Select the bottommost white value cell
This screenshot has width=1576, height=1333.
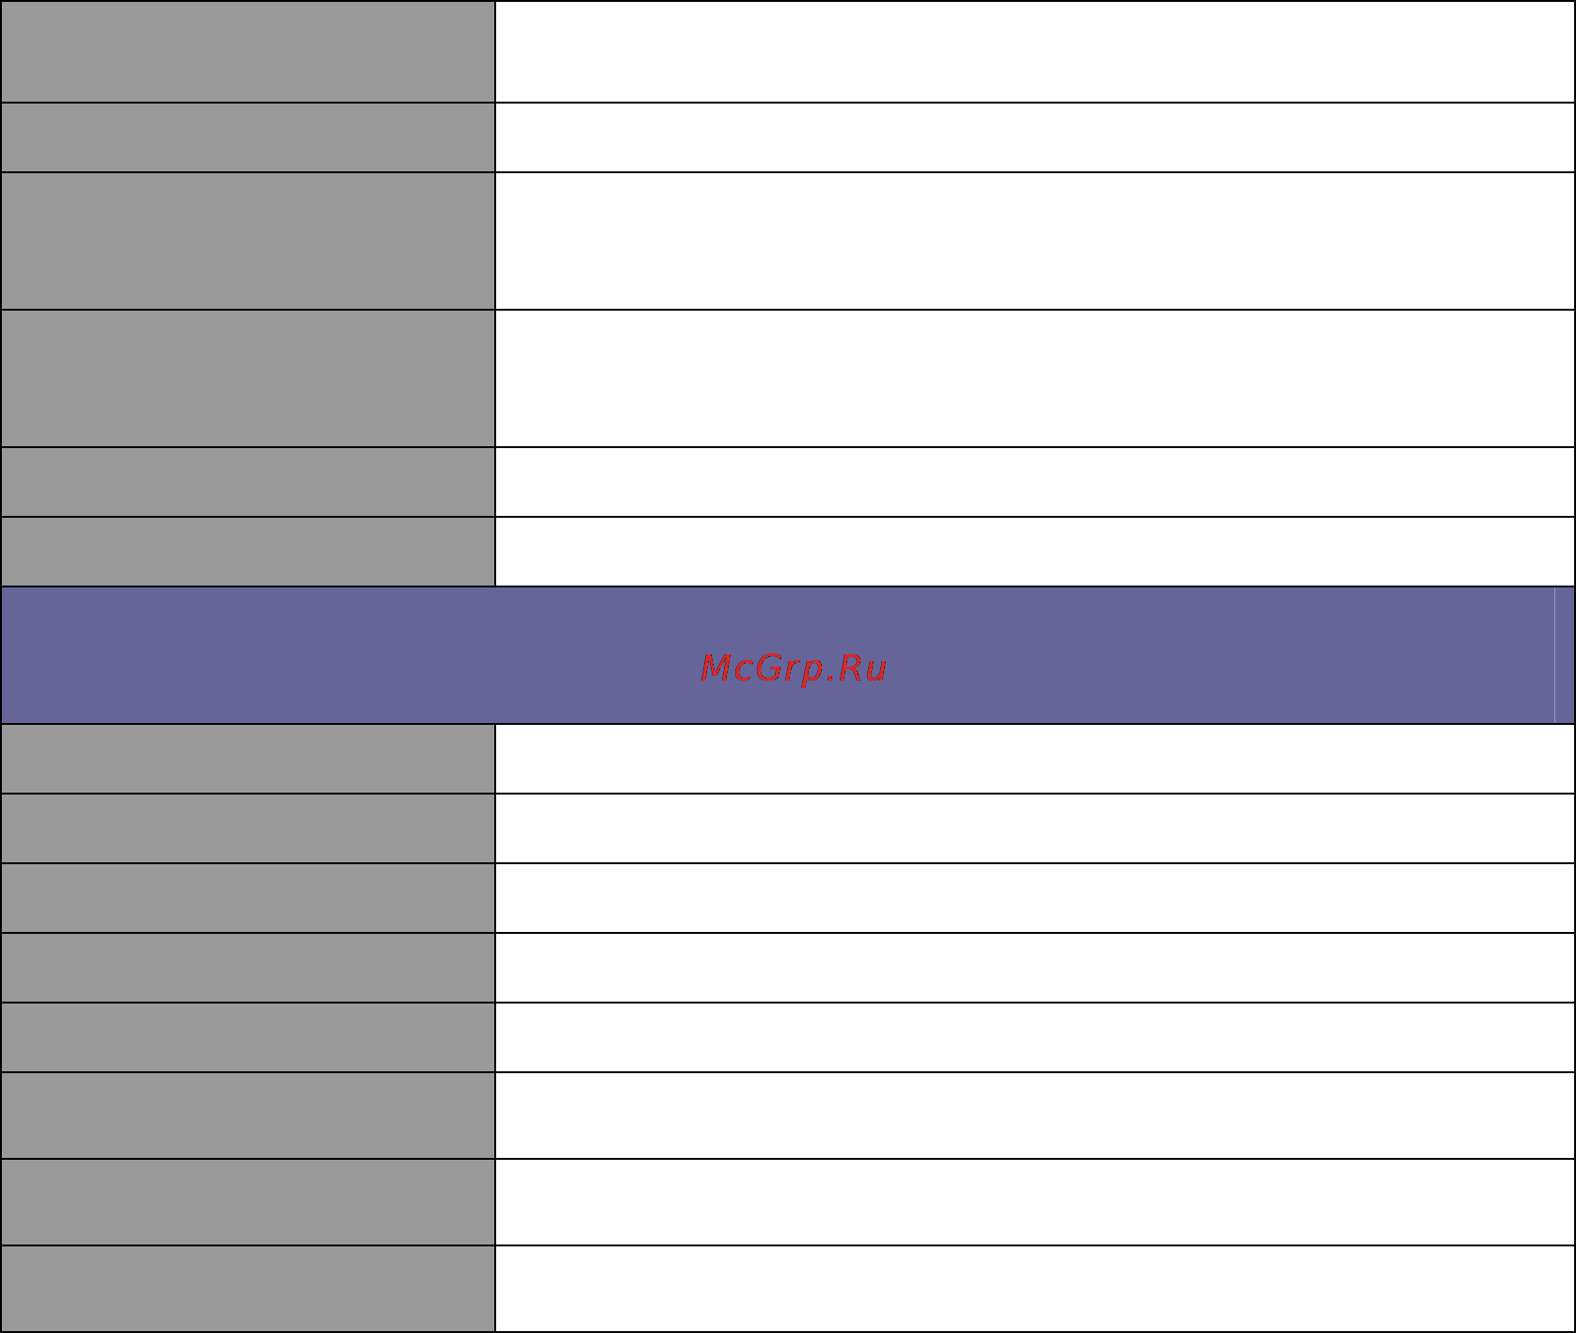coord(1035,1289)
